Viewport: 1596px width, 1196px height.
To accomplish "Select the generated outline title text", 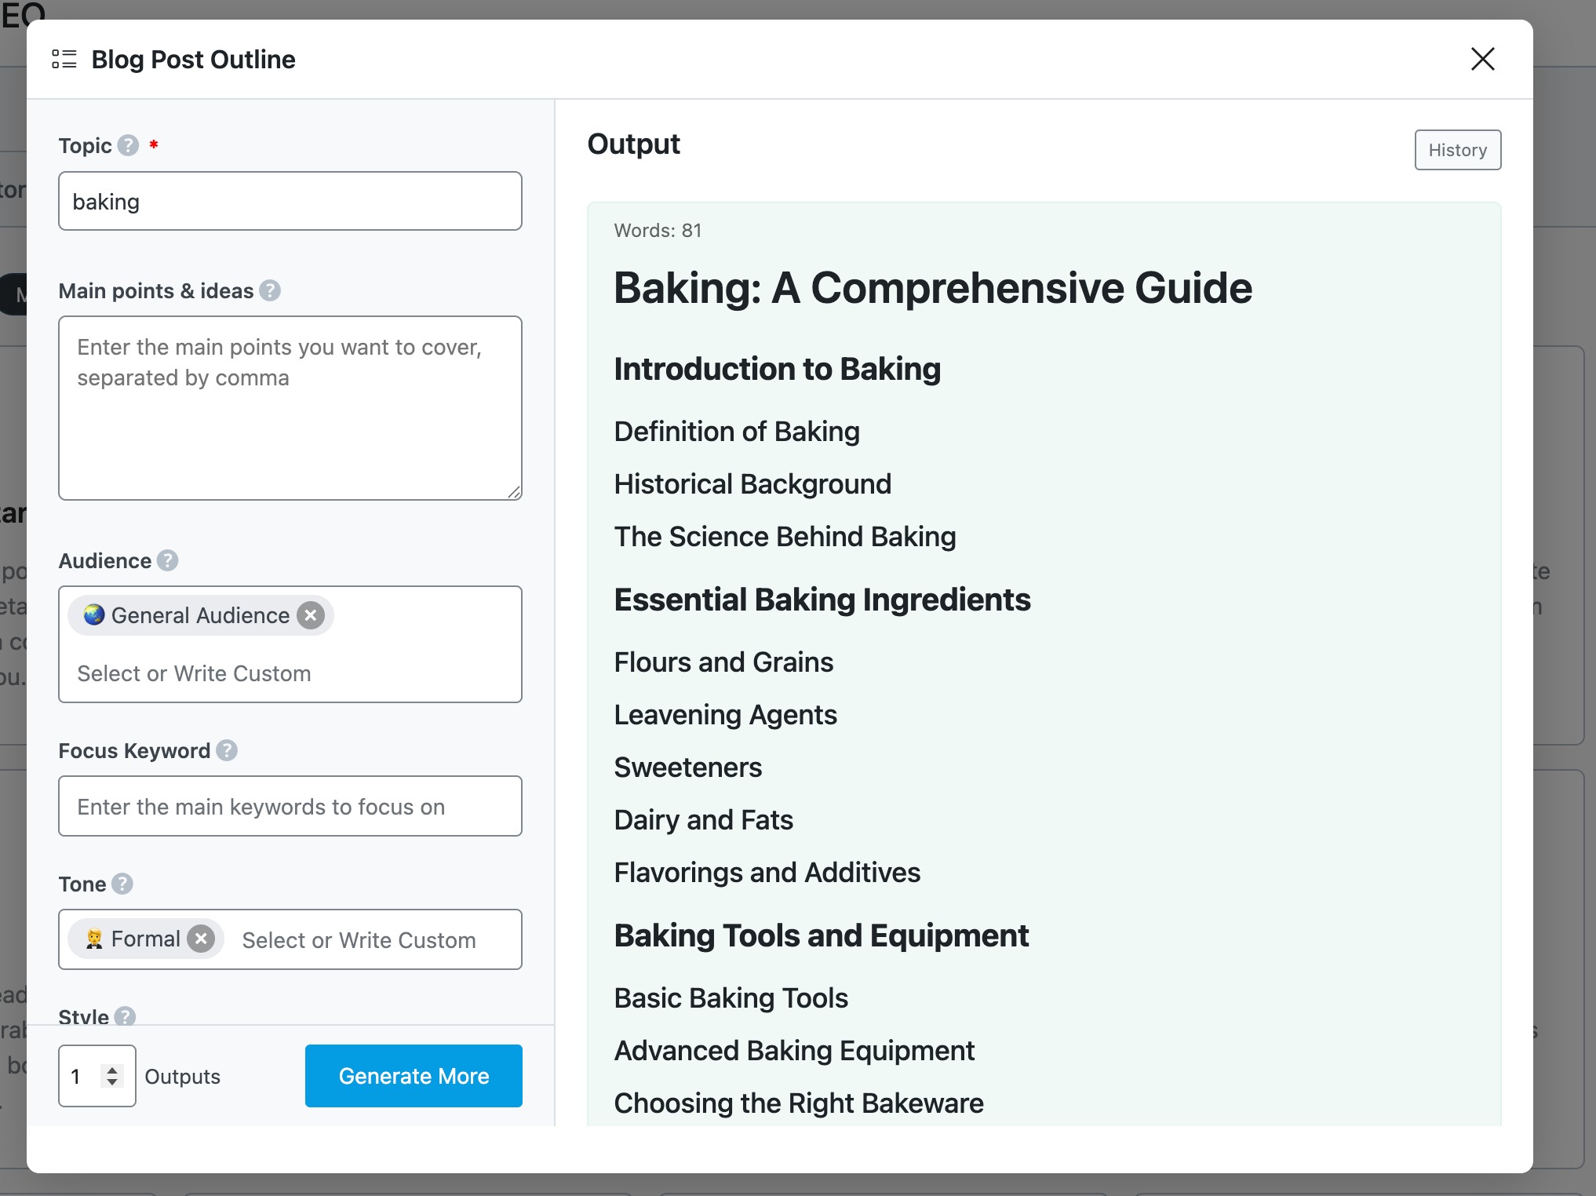I will [x=933, y=288].
